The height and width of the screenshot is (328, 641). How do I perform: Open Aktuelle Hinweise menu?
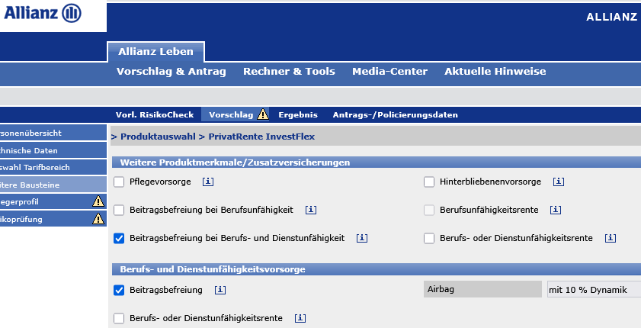pos(495,72)
